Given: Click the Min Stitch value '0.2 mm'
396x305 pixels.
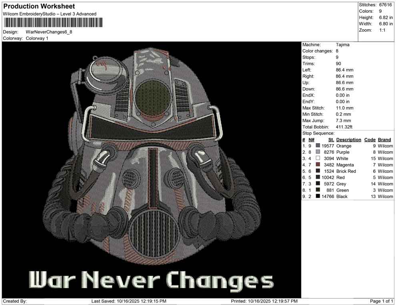Looking at the screenshot, I should 344,114.
